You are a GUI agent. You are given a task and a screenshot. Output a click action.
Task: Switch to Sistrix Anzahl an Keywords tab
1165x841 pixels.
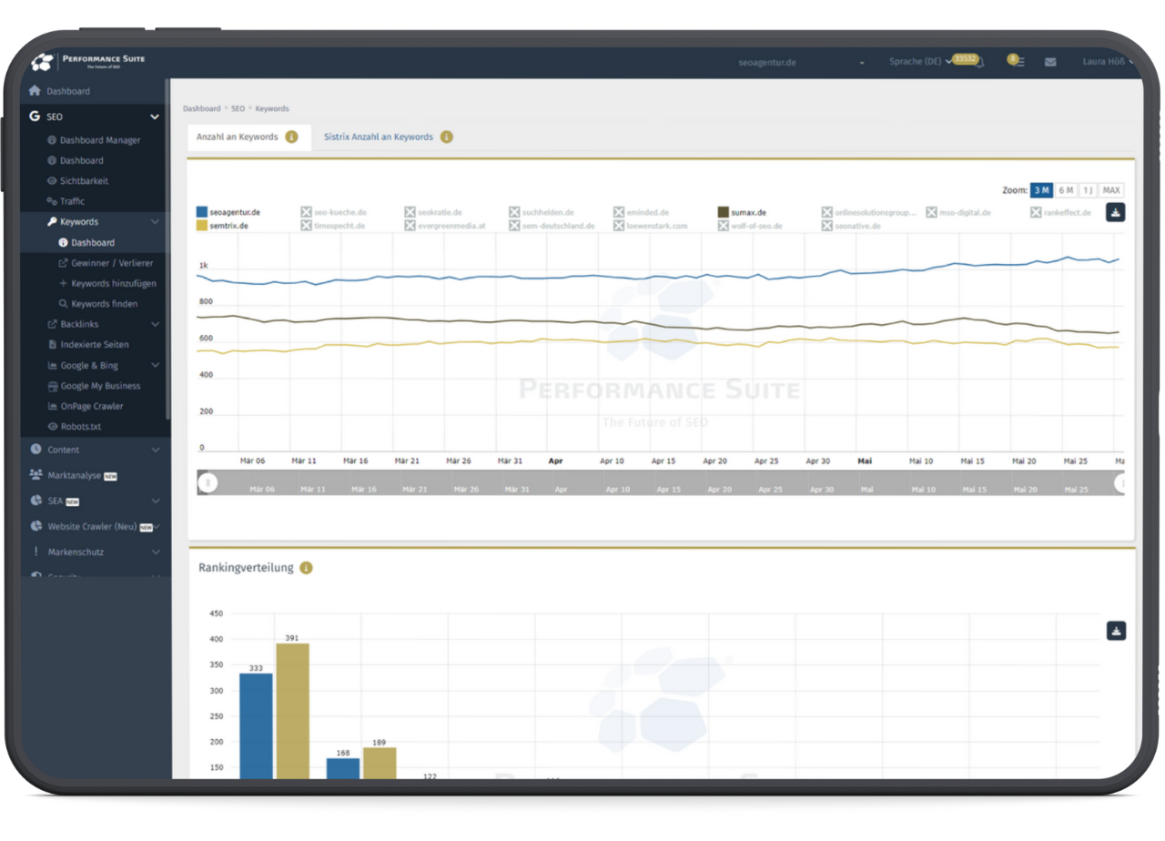click(389, 137)
